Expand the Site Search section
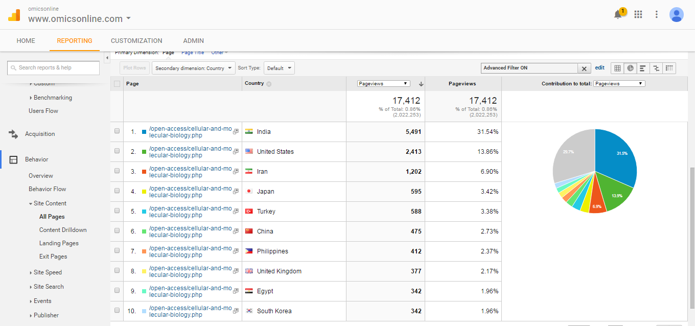Viewport: 695px width, 326px height. [47, 287]
